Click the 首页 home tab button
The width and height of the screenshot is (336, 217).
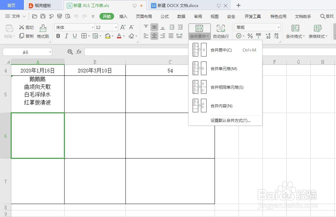12,5
